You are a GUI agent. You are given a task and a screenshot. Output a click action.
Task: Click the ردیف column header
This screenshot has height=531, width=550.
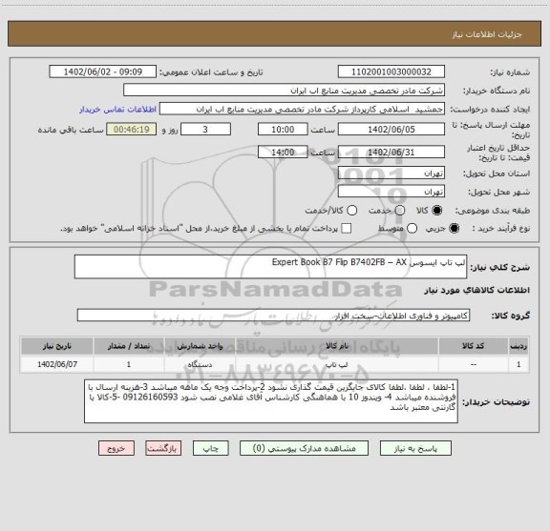point(518,346)
